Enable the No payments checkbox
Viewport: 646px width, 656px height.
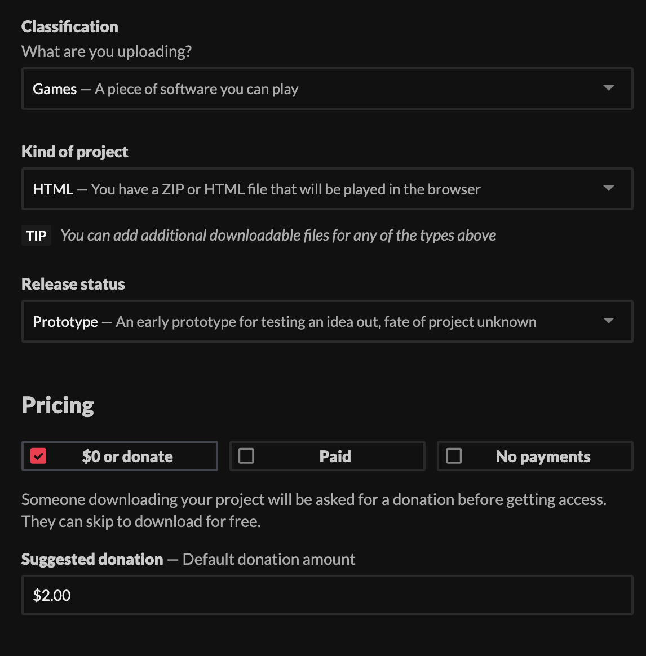point(454,456)
